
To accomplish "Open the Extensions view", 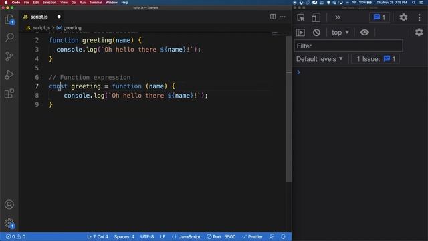I will 9,94.
